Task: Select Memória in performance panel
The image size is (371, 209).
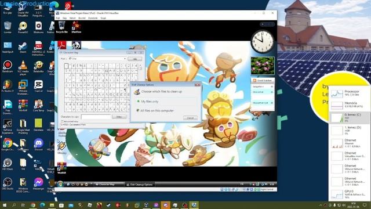Action: pos(350,105)
